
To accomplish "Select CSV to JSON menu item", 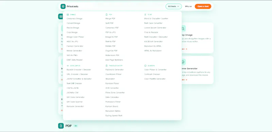I will [72, 88].
